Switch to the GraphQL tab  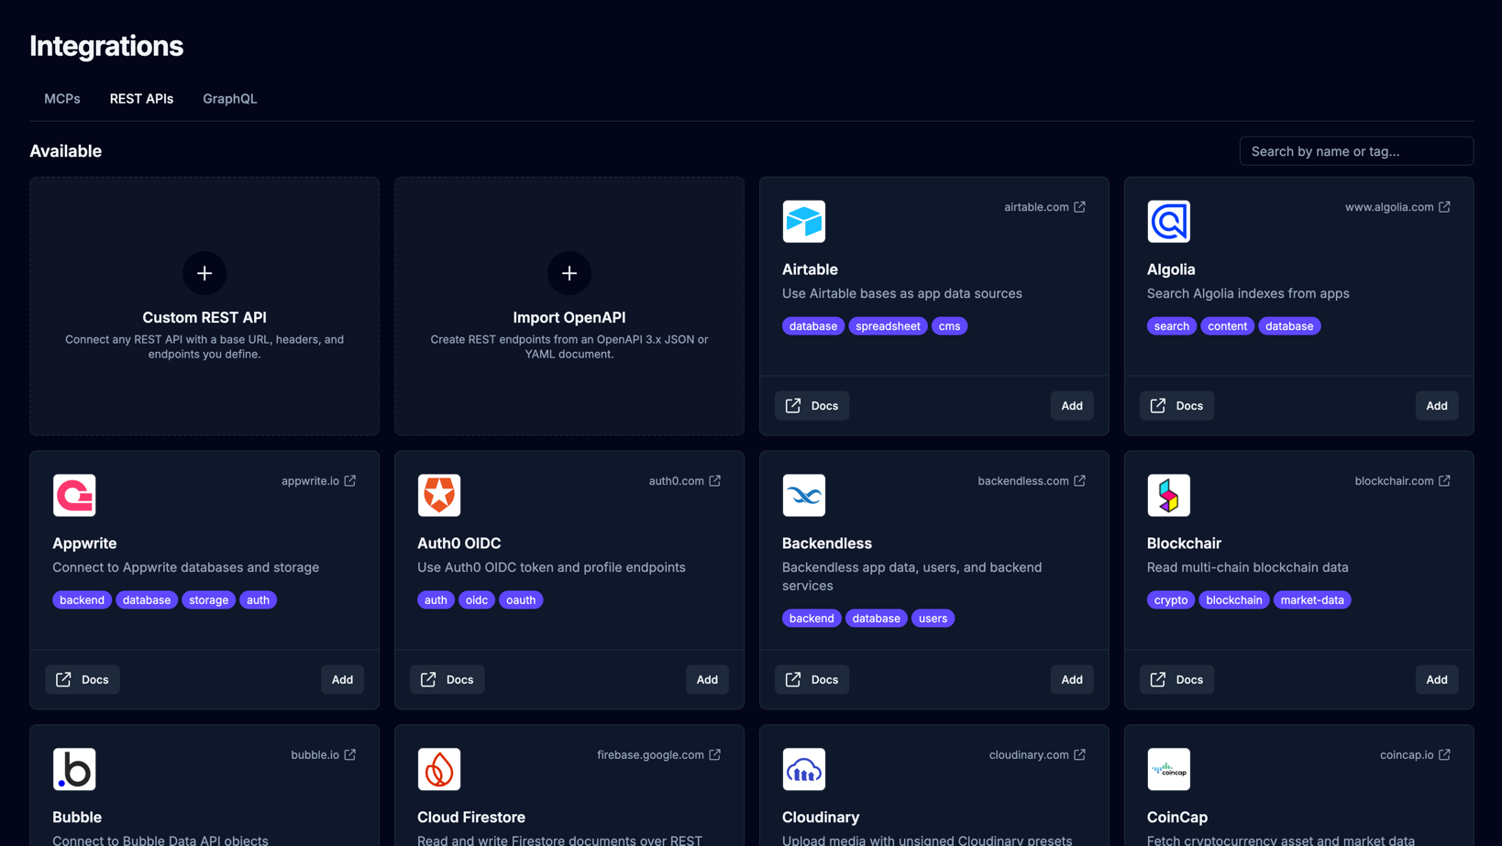[x=230, y=99]
